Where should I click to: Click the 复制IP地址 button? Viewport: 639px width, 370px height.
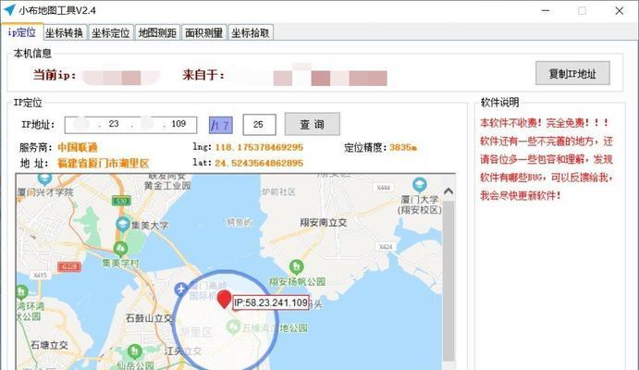[x=572, y=73]
